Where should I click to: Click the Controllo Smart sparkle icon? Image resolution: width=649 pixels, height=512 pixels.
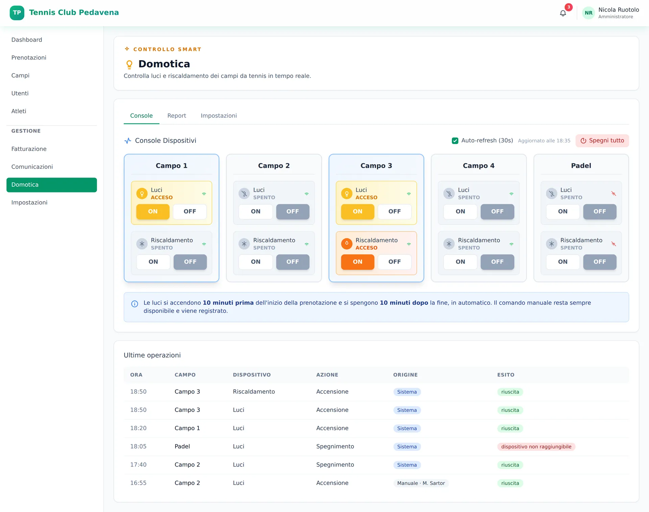(x=127, y=49)
